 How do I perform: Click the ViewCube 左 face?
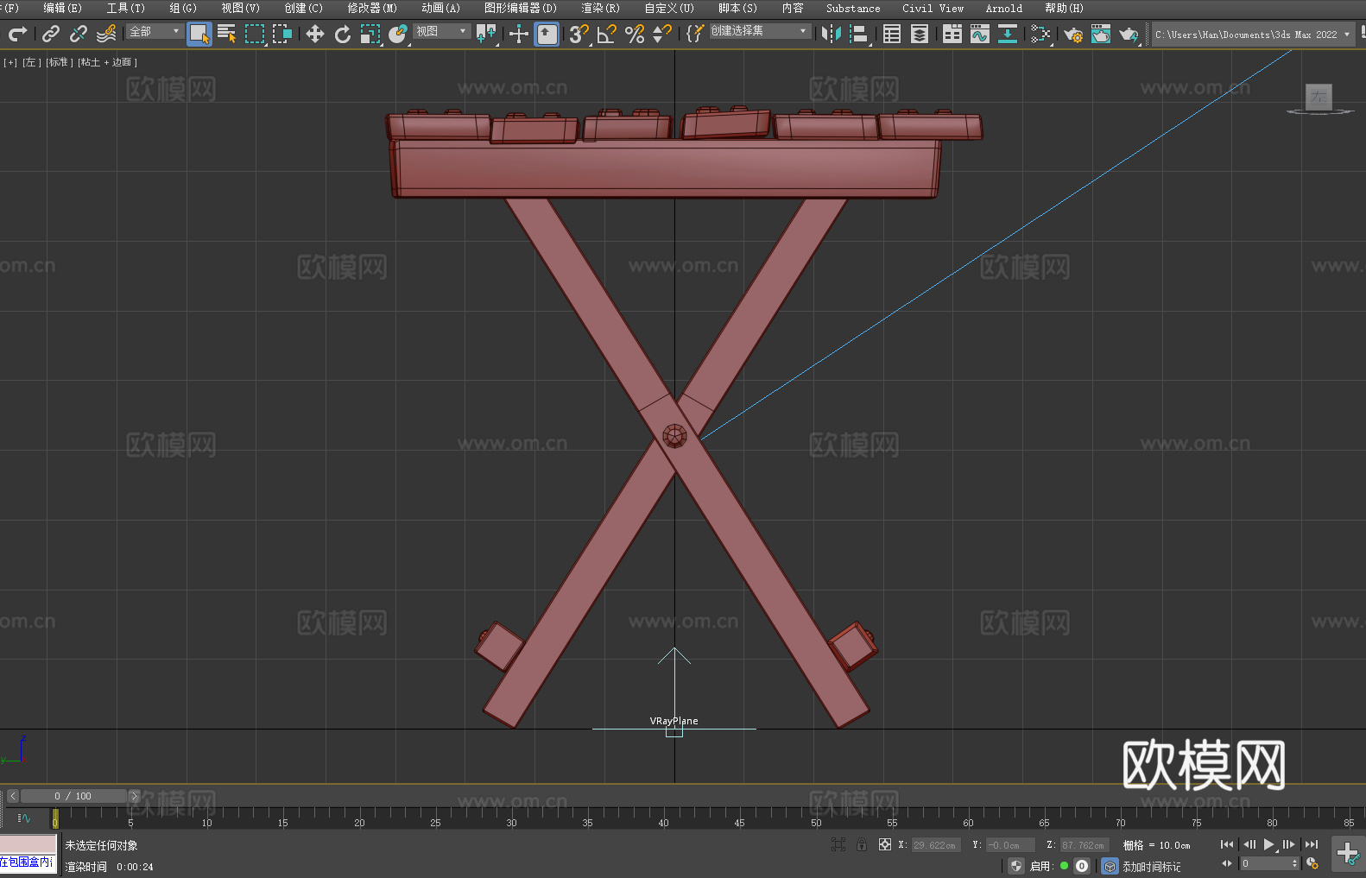click(x=1319, y=97)
